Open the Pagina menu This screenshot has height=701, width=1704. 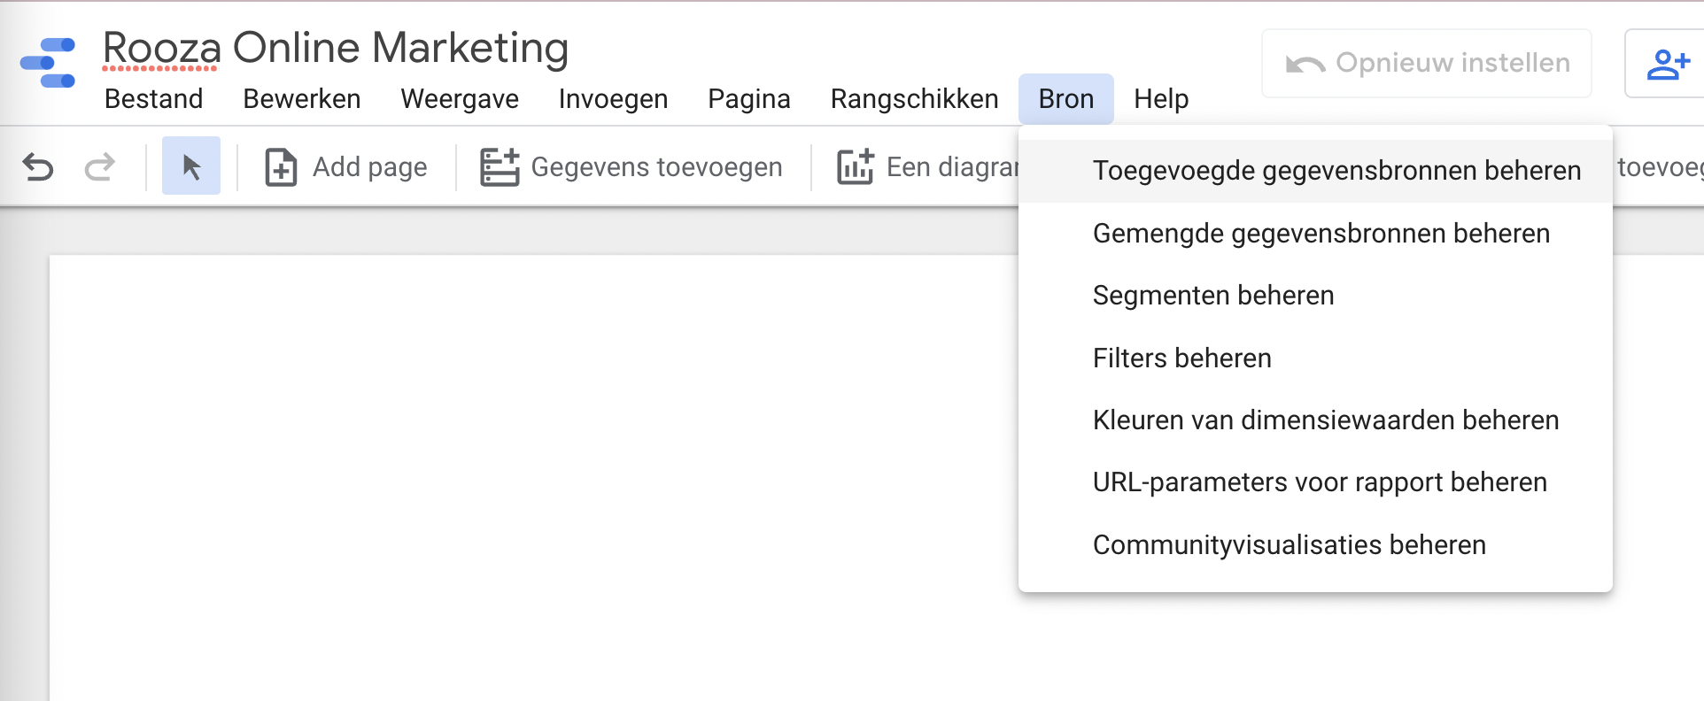tap(749, 99)
